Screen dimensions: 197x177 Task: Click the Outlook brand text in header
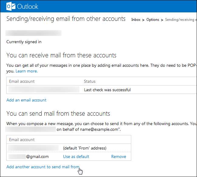tap(28, 6)
